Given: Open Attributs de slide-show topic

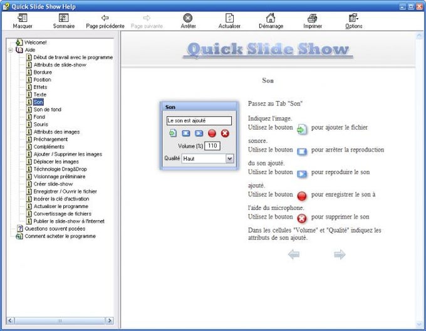Looking at the screenshot, I should click(60, 65).
